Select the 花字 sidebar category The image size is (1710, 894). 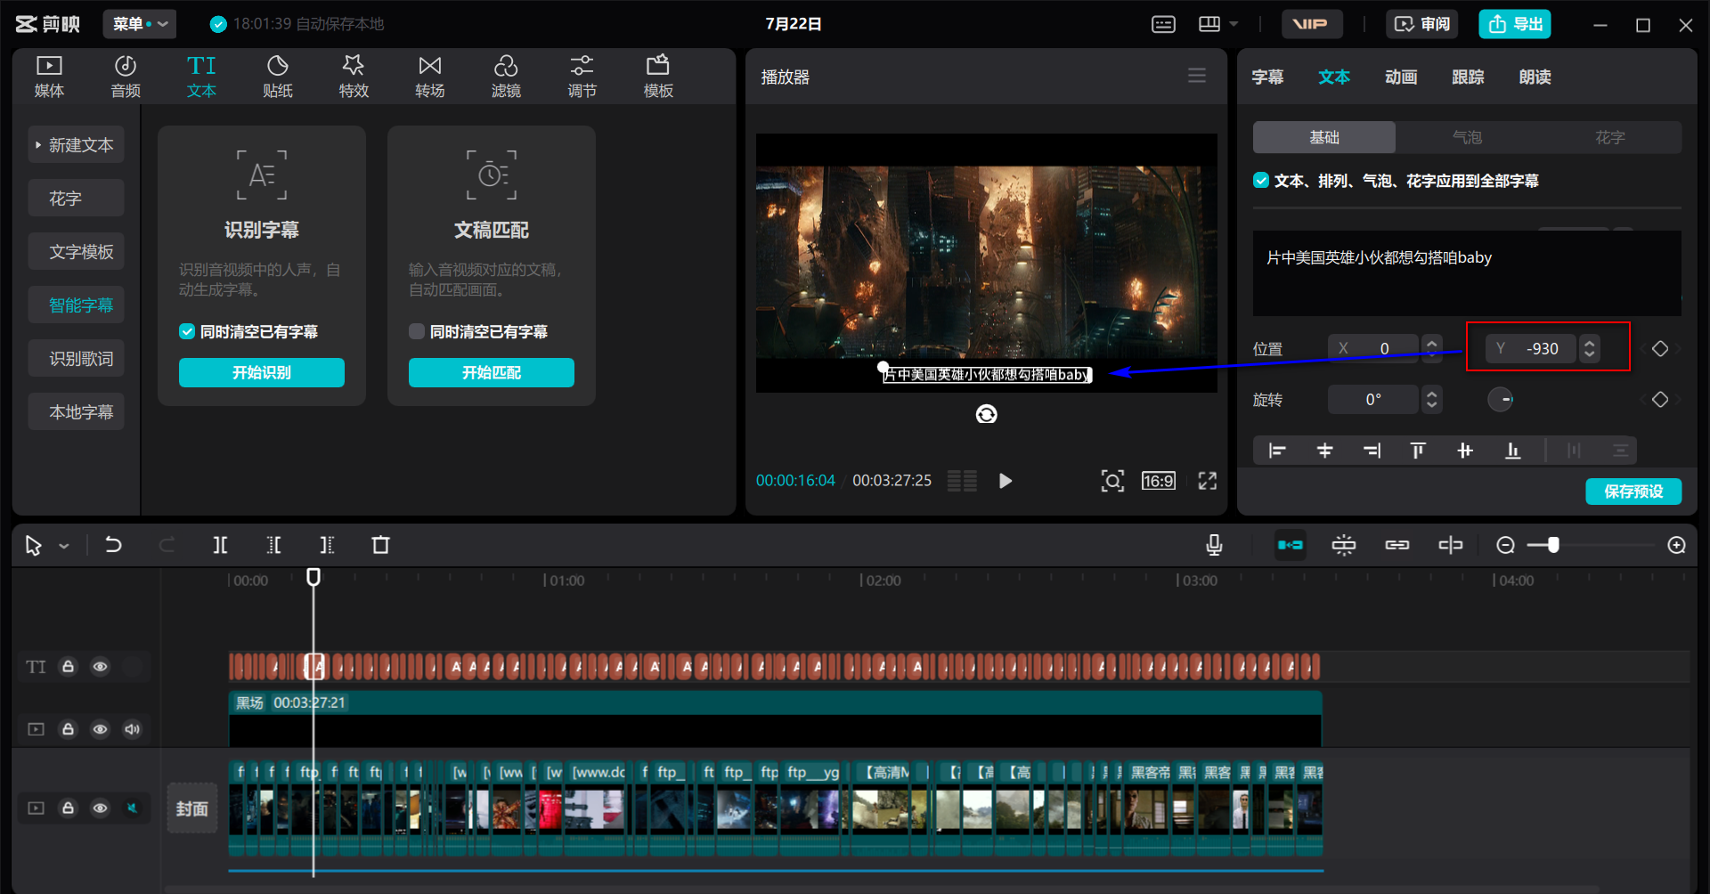point(76,199)
